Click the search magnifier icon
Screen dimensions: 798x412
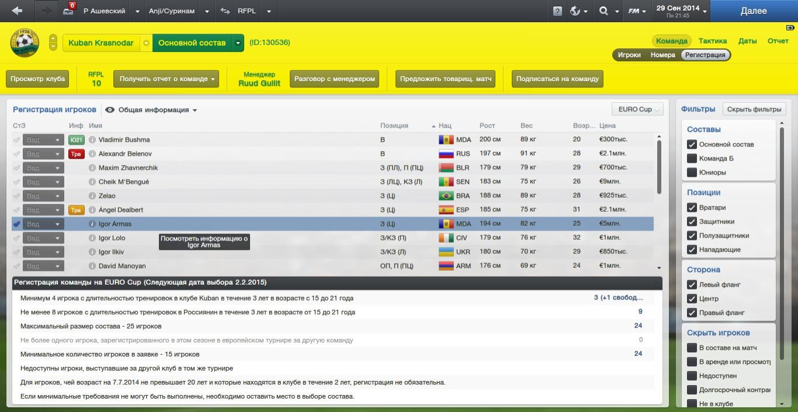click(603, 11)
